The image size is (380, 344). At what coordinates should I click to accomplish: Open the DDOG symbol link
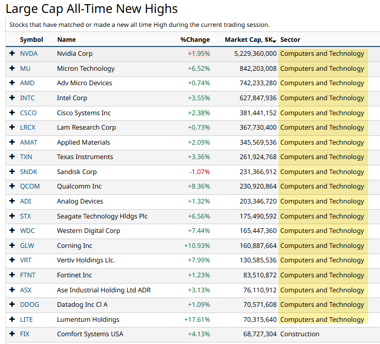[29, 304]
